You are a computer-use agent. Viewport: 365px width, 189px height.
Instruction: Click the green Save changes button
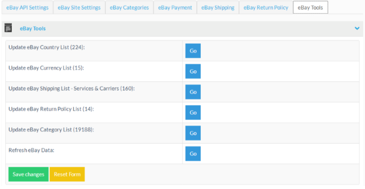(x=29, y=175)
